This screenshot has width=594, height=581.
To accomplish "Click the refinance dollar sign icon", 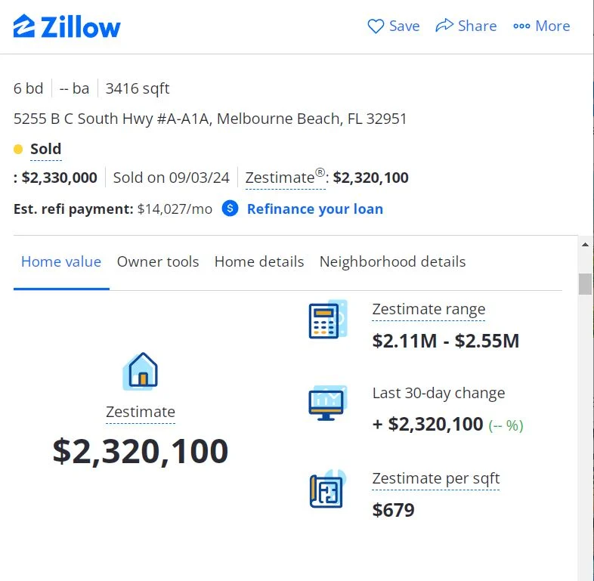I will pos(230,209).
